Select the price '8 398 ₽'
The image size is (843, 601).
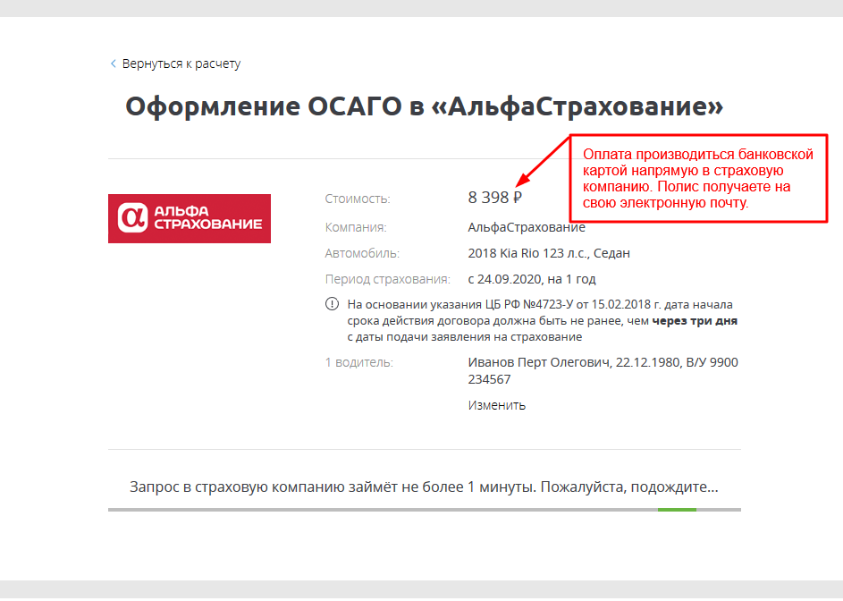[494, 198]
